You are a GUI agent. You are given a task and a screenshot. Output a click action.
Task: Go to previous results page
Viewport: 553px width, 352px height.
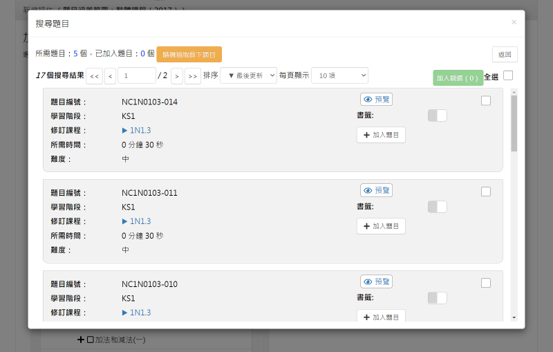pyautogui.click(x=110, y=76)
